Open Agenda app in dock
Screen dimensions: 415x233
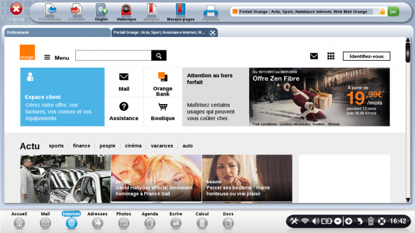pyautogui.click(x=150, y=220)
